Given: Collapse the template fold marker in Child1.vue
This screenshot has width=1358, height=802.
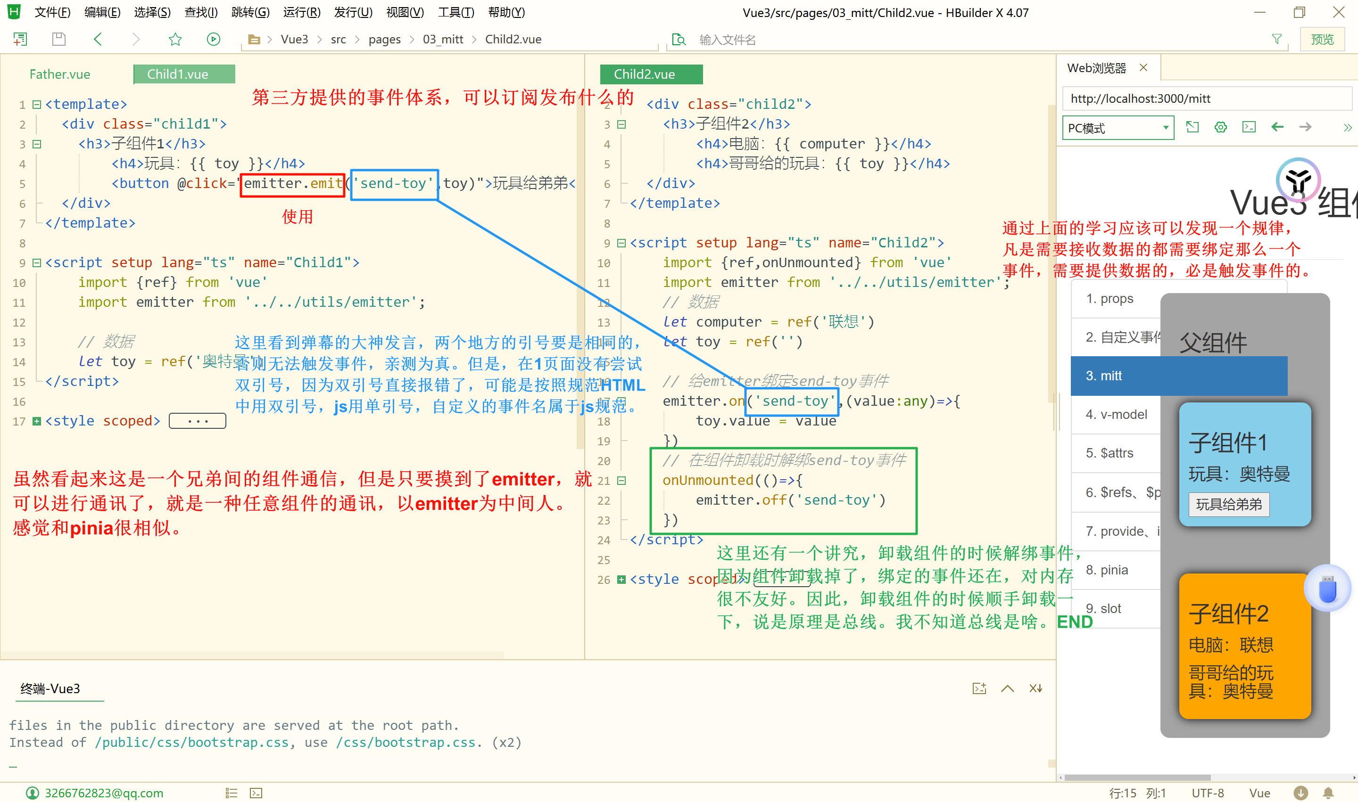Looking at the screenshot, I should [37, 104].
